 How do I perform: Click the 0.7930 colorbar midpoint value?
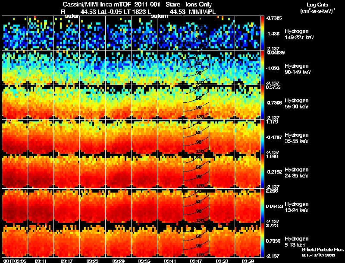coord(273,241)
